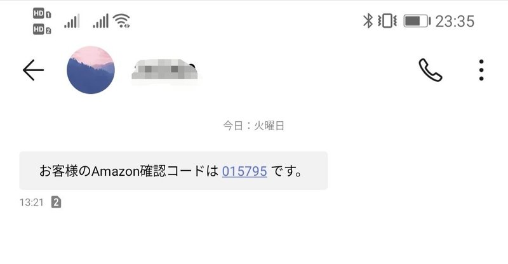The height and width of the screenshot is (264, 508).
Task: Tap the verification code 015795 link
Action: [244, 171]
